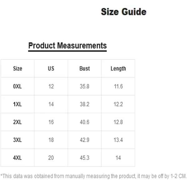Screen dimensions: 187x187
Task: Pick the 12.8 length value
Action: tap(118, 122)
